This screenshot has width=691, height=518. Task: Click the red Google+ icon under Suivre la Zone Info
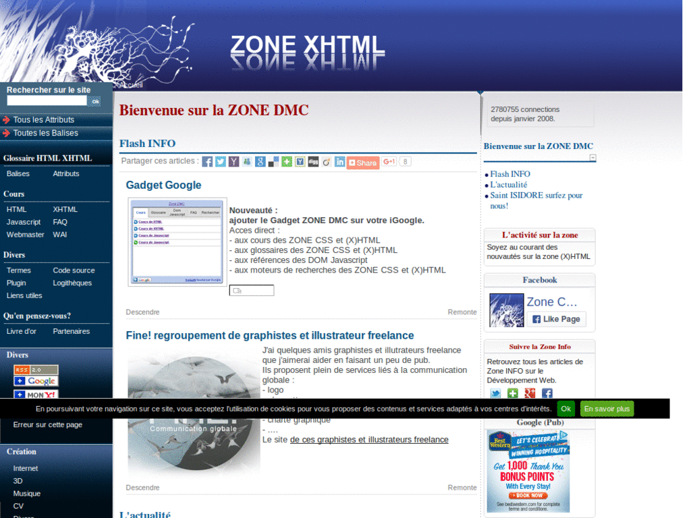(530, 393)
